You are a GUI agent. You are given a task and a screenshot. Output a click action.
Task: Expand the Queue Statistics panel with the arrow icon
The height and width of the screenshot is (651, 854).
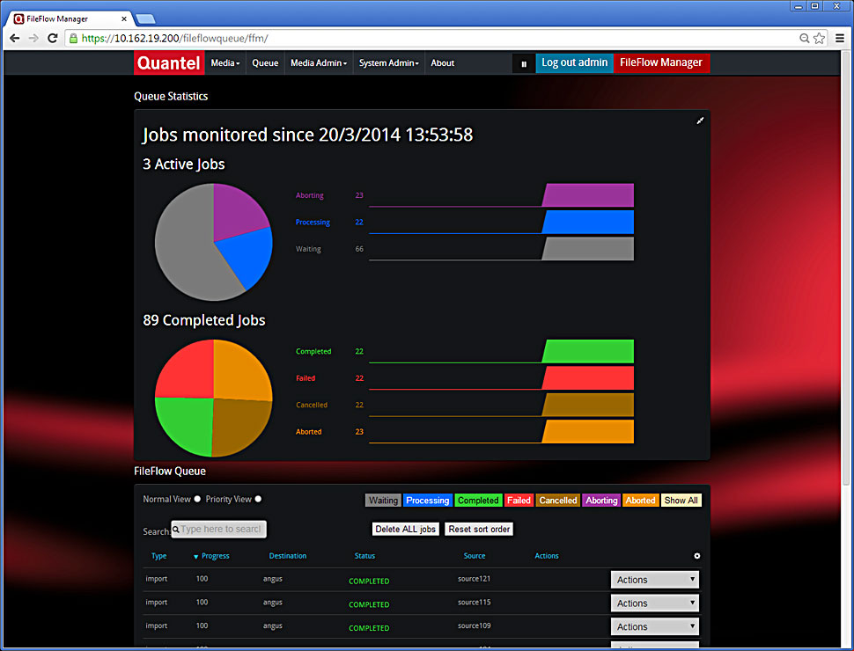click(x=700, y=121)
